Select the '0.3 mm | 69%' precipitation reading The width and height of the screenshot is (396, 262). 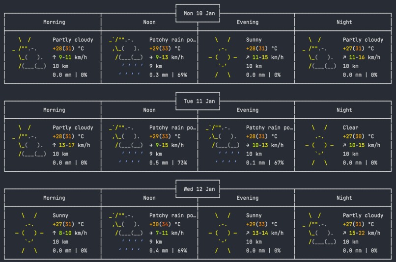168,75
